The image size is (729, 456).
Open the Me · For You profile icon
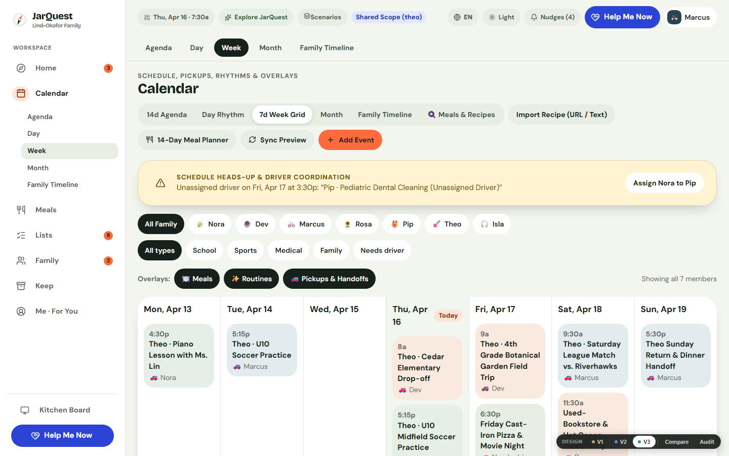click(x=21, y=311)
